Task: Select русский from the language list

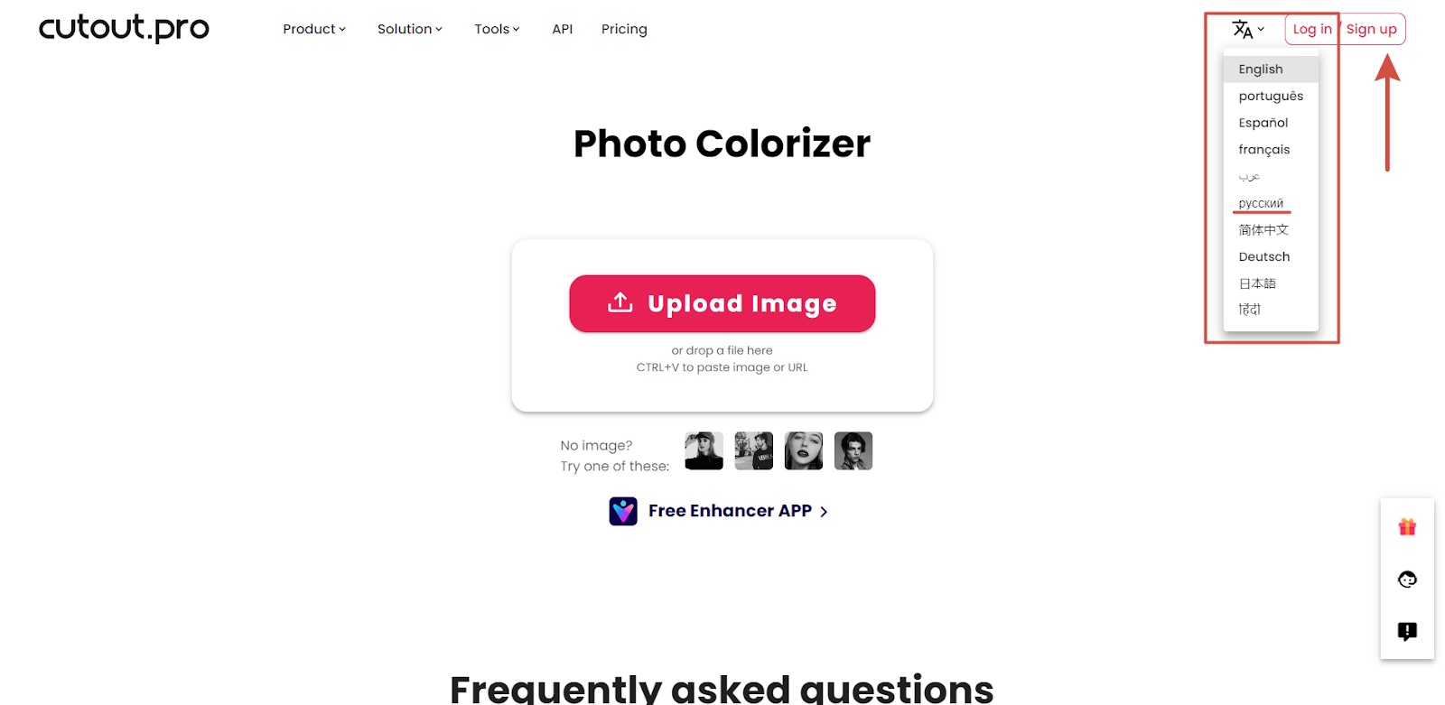Action: click(1261, 203)
